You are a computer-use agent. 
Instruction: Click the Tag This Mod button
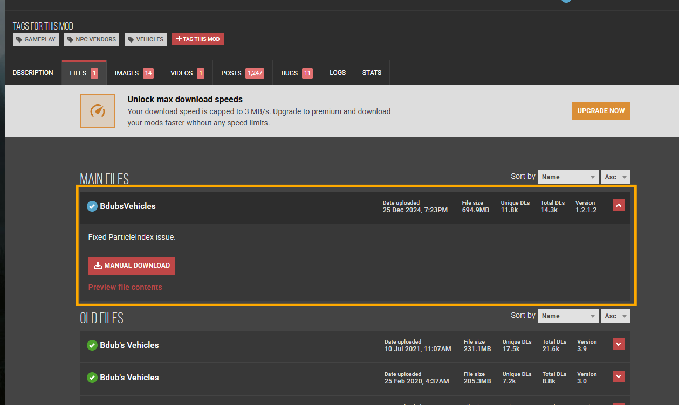pyautogui.click(x=198, y=39)
